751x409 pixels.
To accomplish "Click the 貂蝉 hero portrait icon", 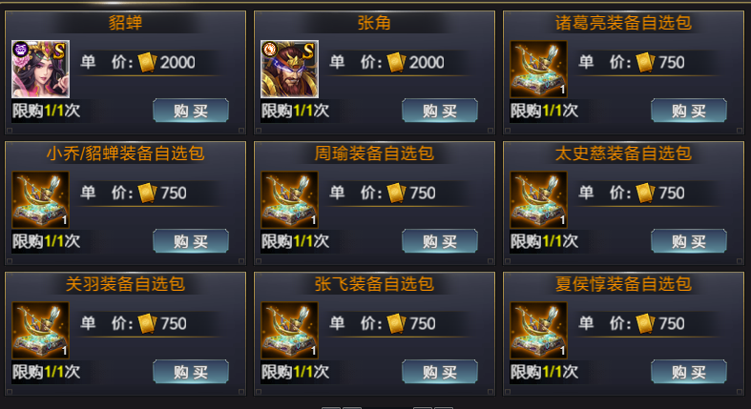I will (x=41, y=69).
